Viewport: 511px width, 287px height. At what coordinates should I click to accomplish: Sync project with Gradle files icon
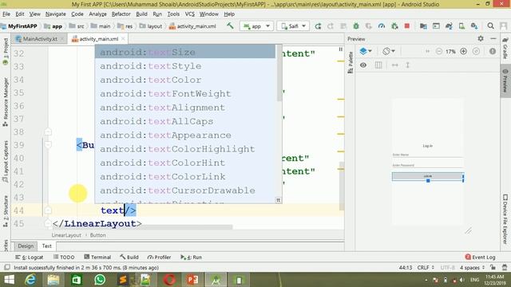tap(449, 26)
